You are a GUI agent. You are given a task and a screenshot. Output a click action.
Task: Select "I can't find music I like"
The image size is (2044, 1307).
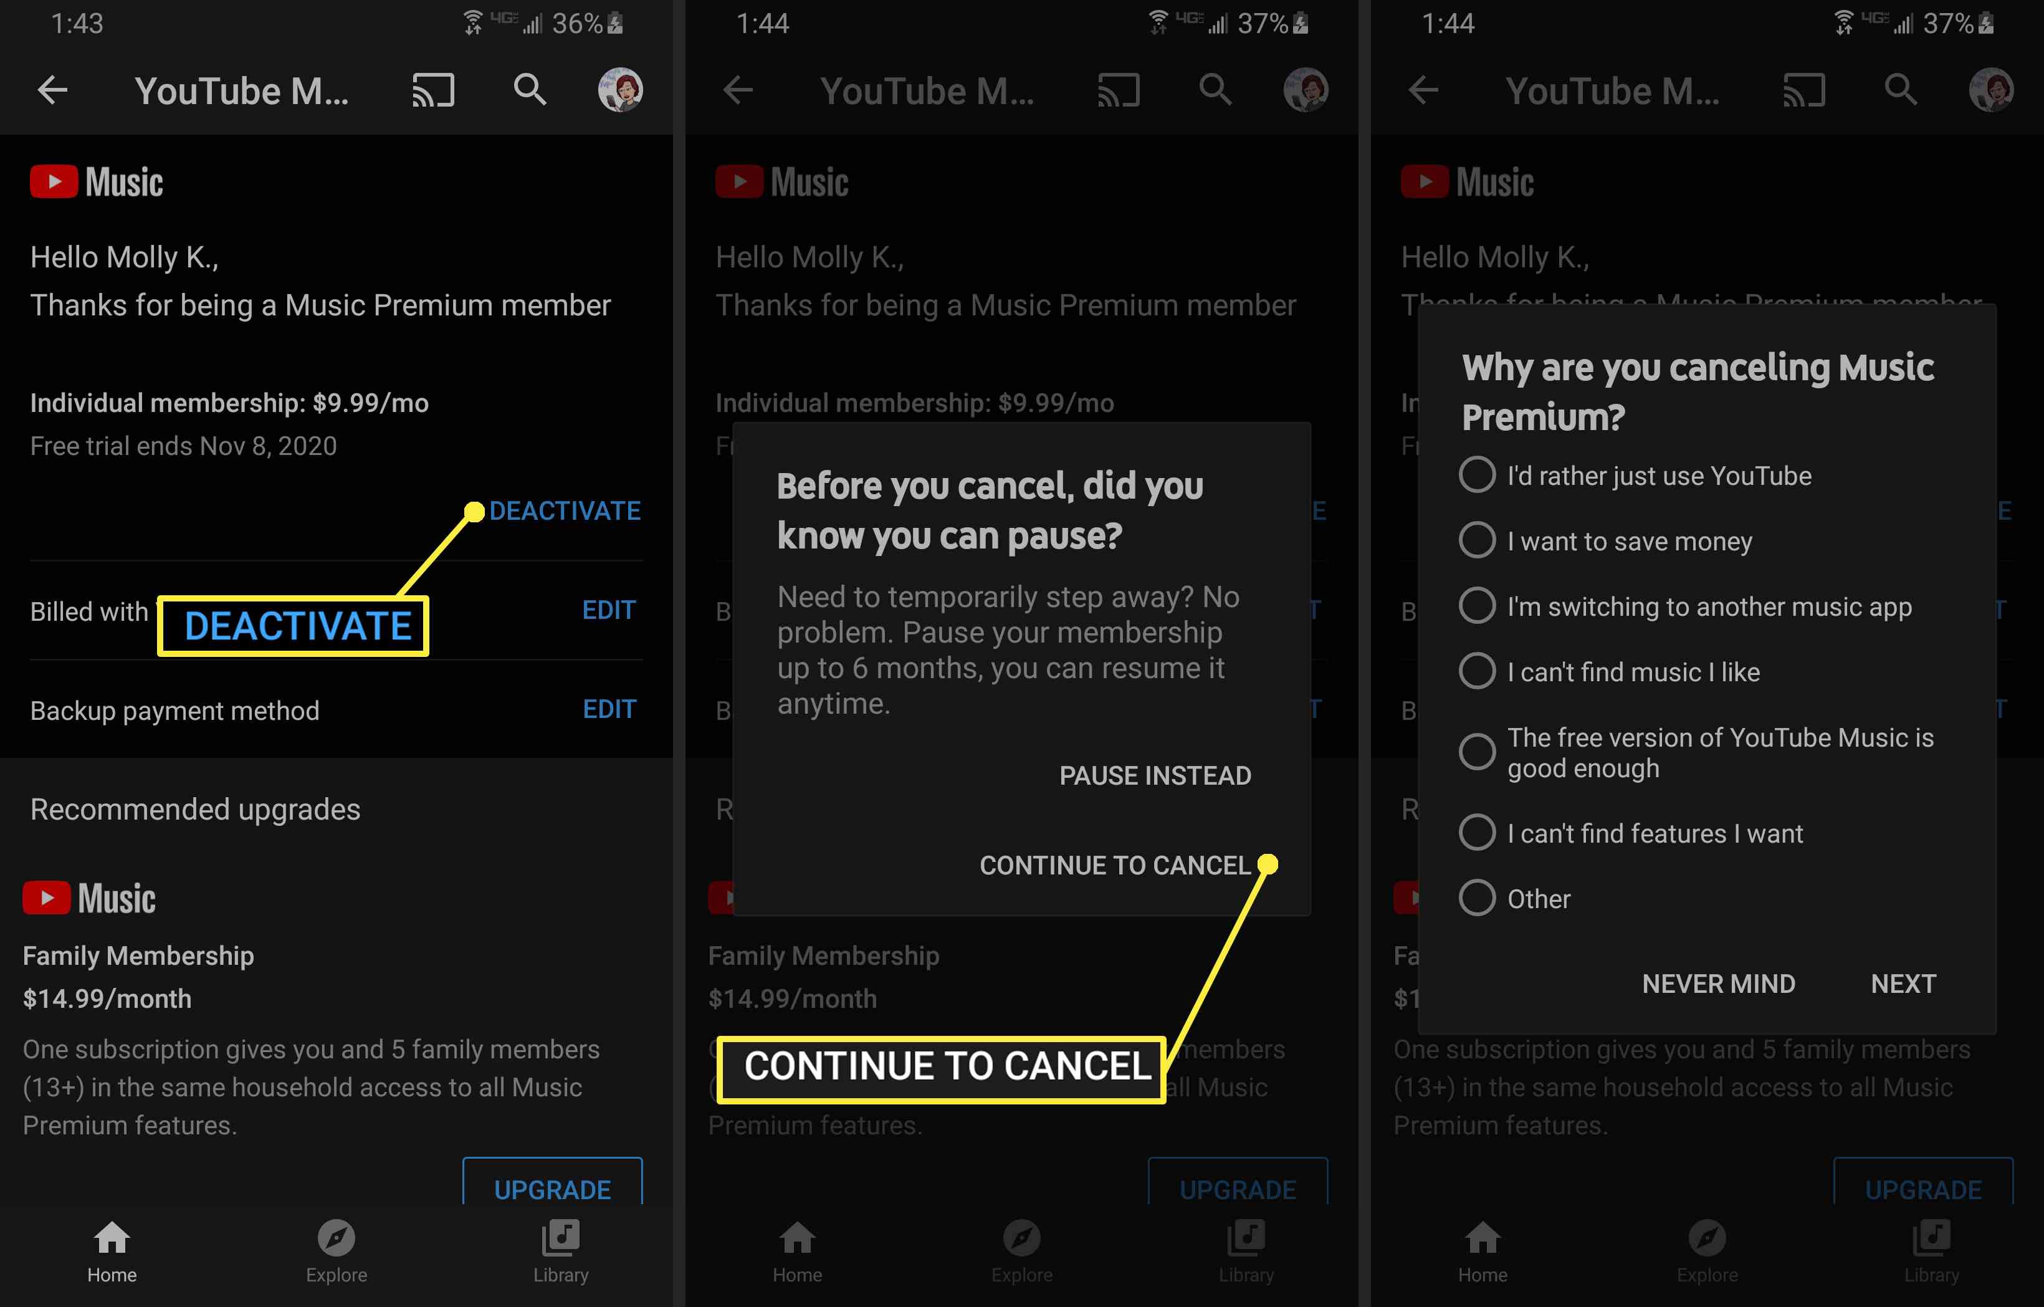[x=1610, y=671]
